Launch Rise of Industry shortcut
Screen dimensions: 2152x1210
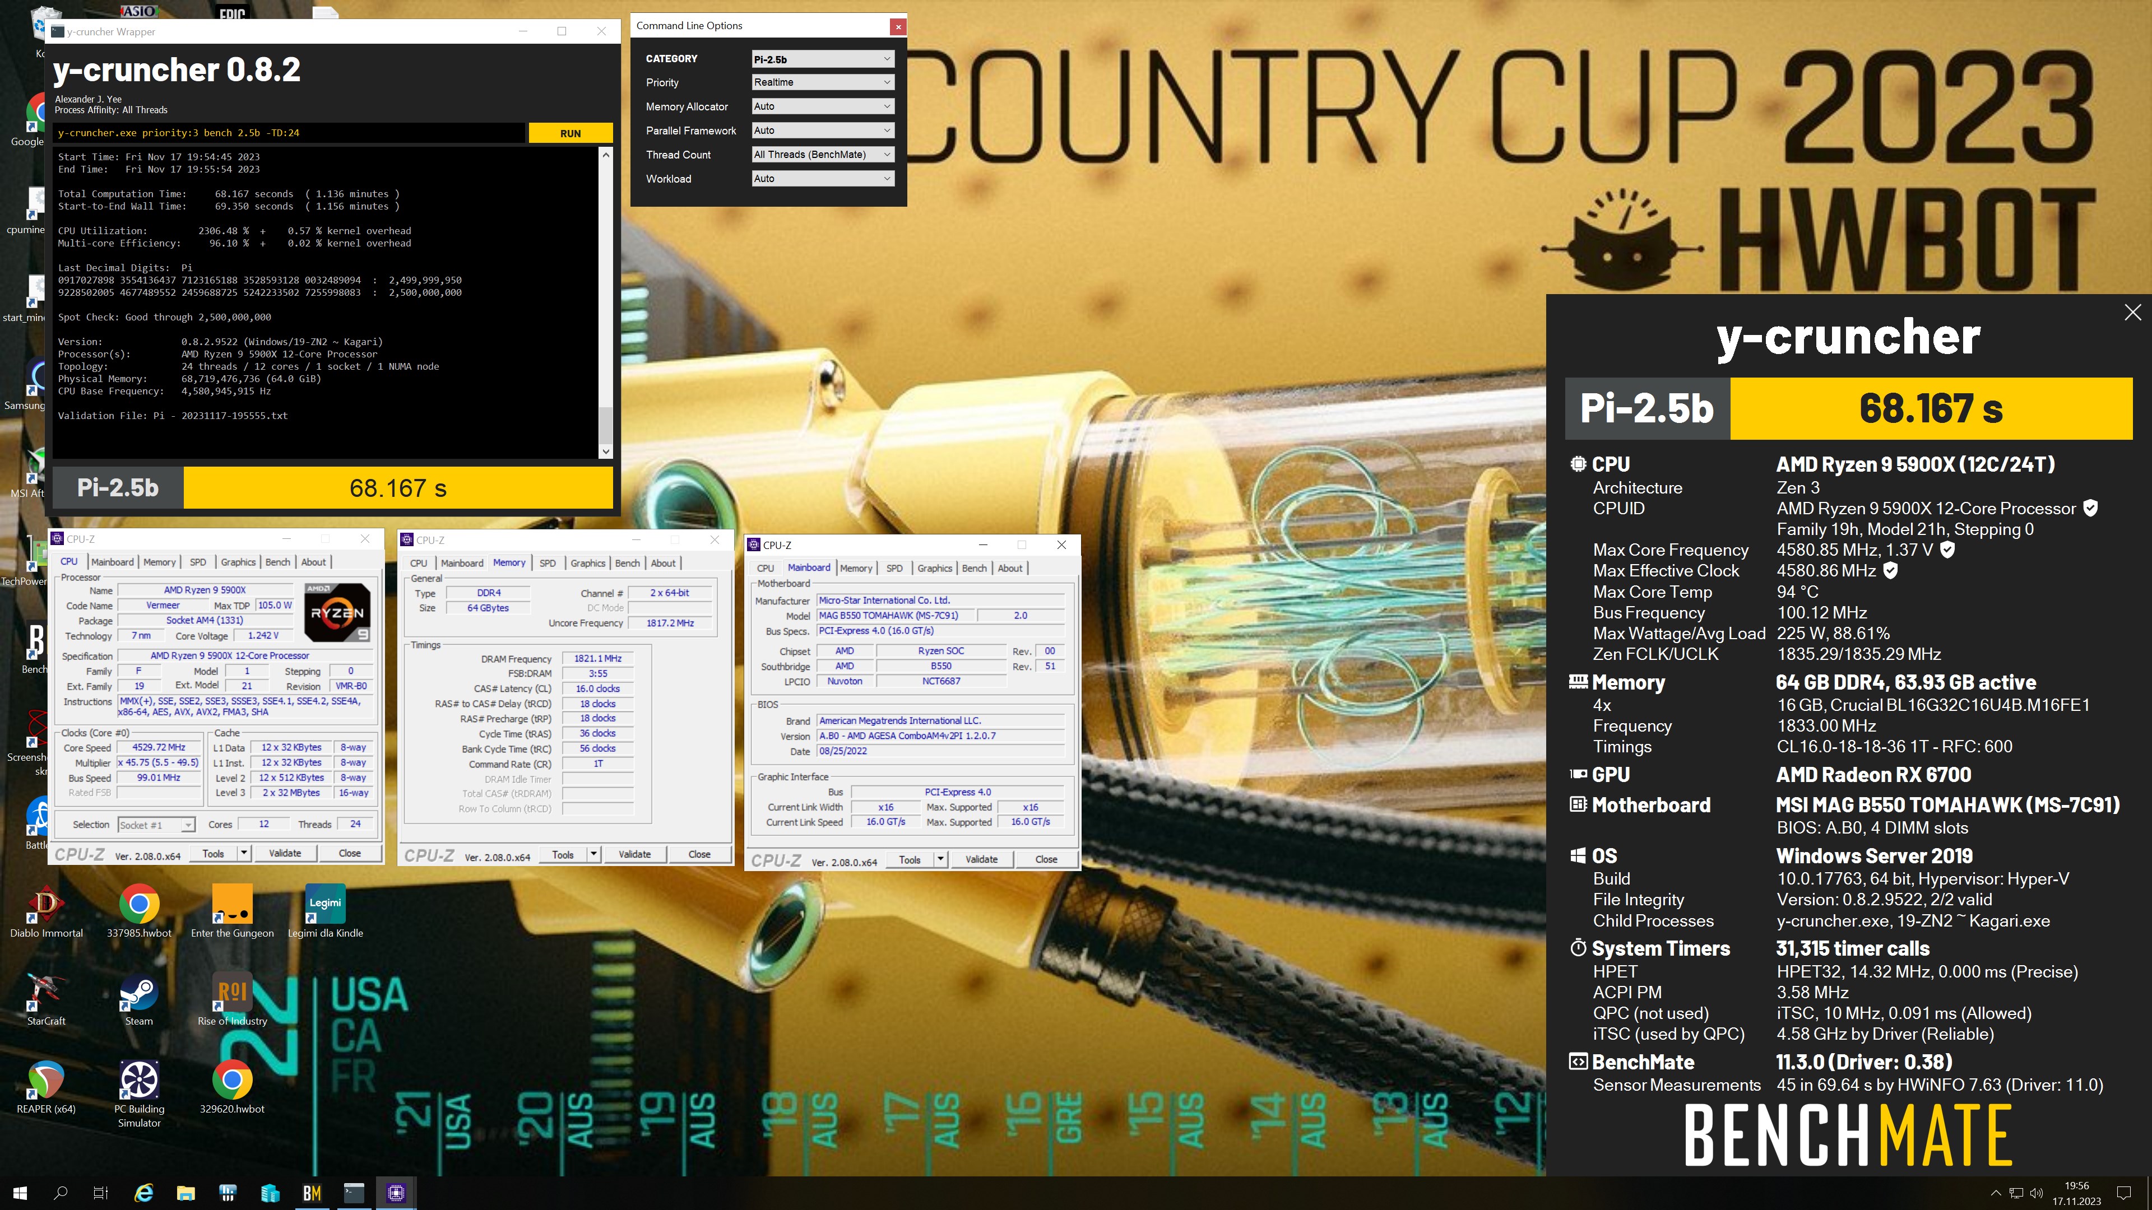232,999
